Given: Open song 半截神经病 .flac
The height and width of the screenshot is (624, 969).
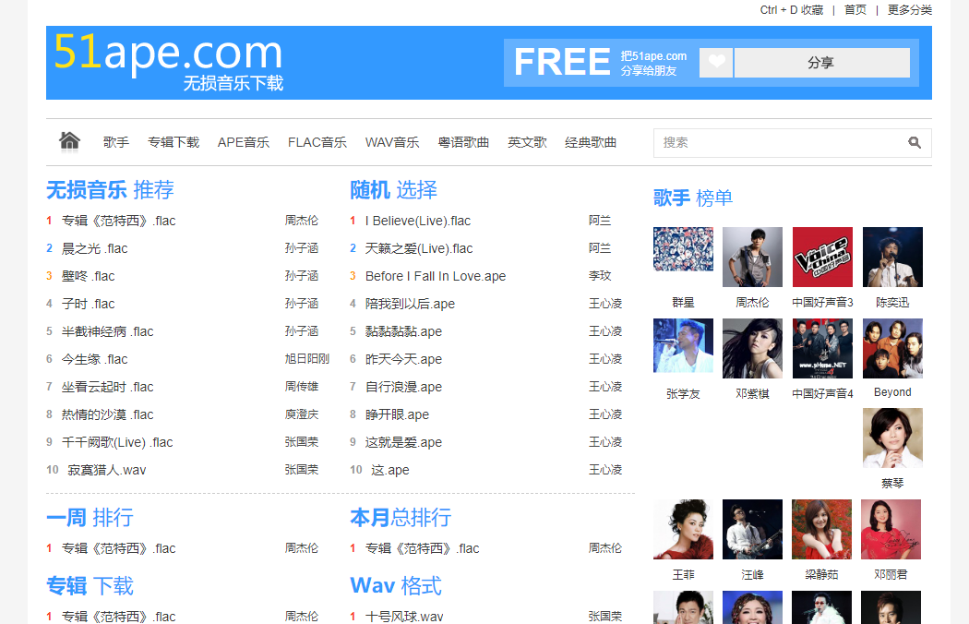Looking at the screenshot, I should (108, 332).
